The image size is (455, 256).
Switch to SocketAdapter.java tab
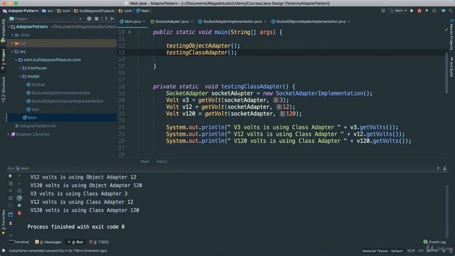(x=171, y=21)
